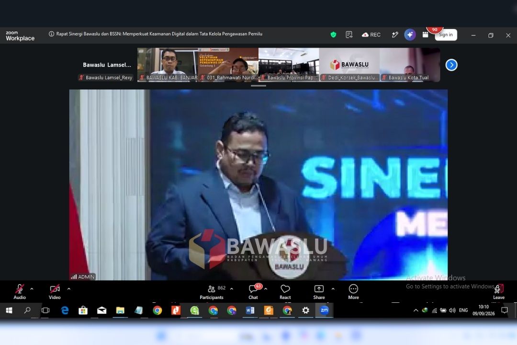This screenshot has width=517, height=345.
Task: Open the Chat panel
Action: pos(253,292)
